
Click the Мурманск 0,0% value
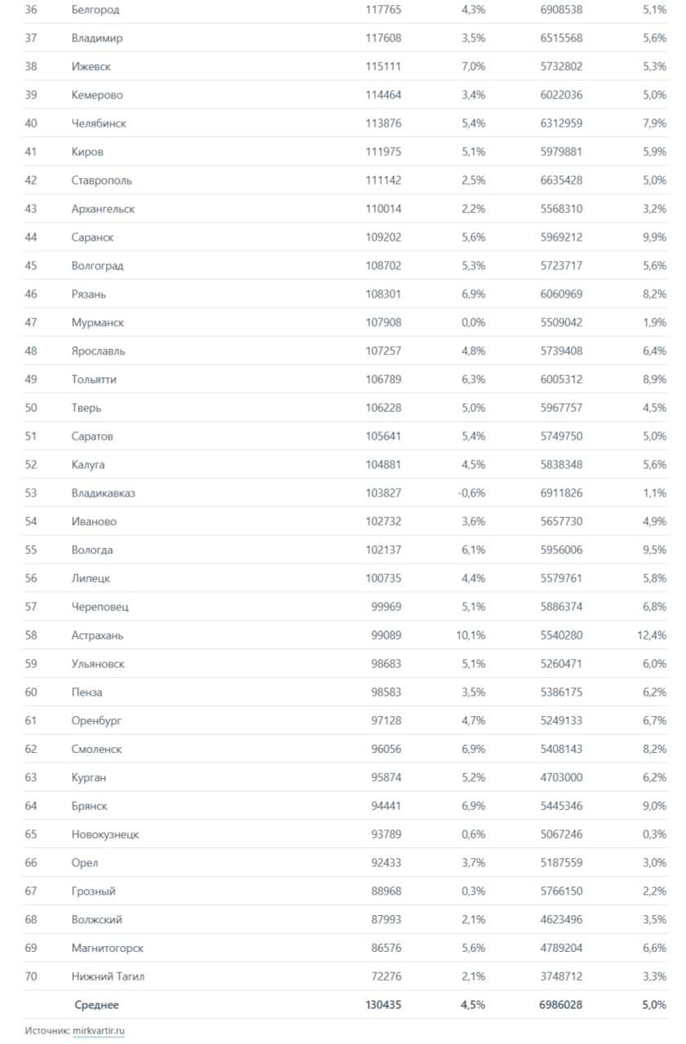[473, 322]
